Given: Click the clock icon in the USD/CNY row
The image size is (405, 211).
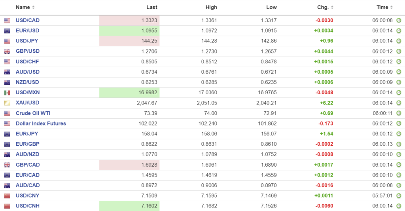Looking at the screenshot, I should click(x=399, y=196).
